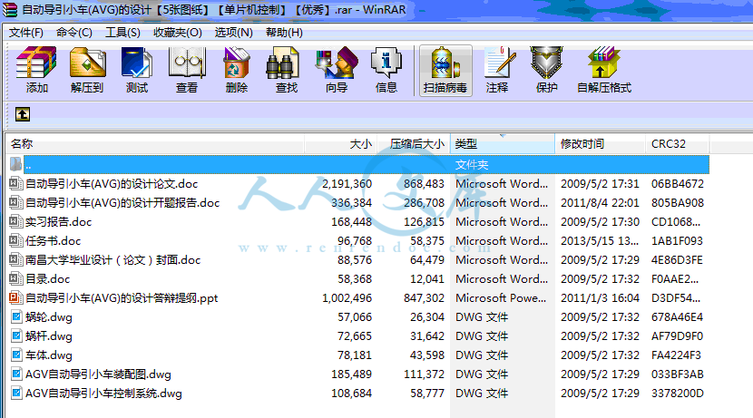
Task: Click the 注释 (Comment) toolbar icon
Action: tap(500, 63)
